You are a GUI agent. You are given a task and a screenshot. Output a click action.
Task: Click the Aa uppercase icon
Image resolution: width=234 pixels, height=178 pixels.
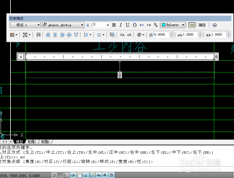coord(122,35)
